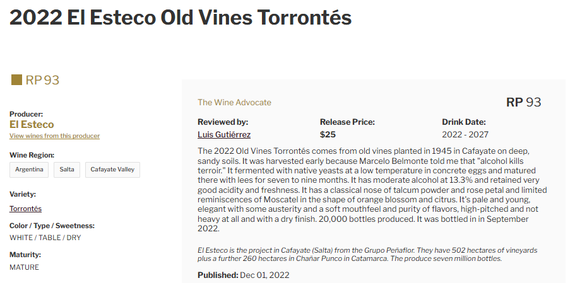Click the $25 release price value

click(328, 135)
